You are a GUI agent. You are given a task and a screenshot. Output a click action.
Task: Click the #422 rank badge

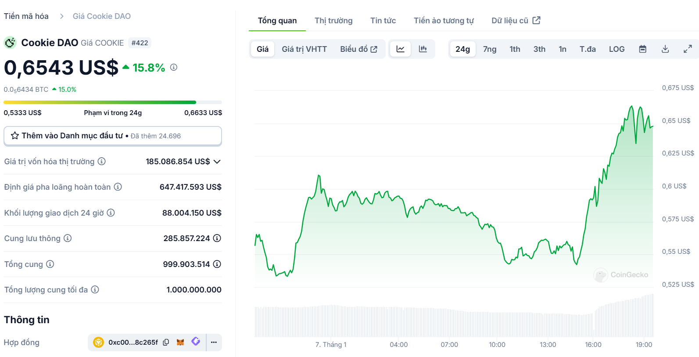[x=140, y=43]
